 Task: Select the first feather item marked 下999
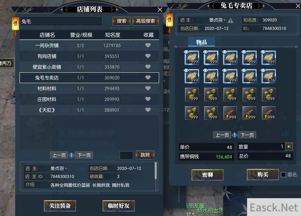tap(230, 113)
